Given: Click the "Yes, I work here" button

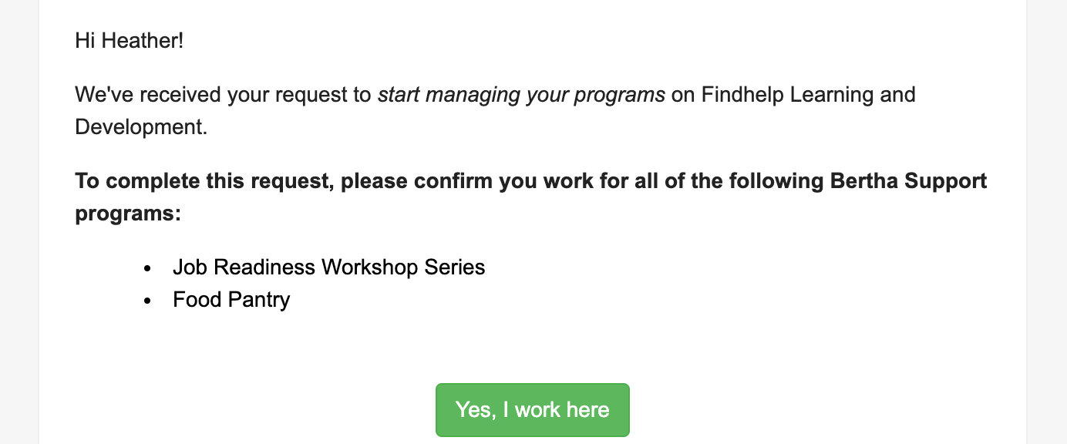Looking at the screenshot, I should click(532, 409).
